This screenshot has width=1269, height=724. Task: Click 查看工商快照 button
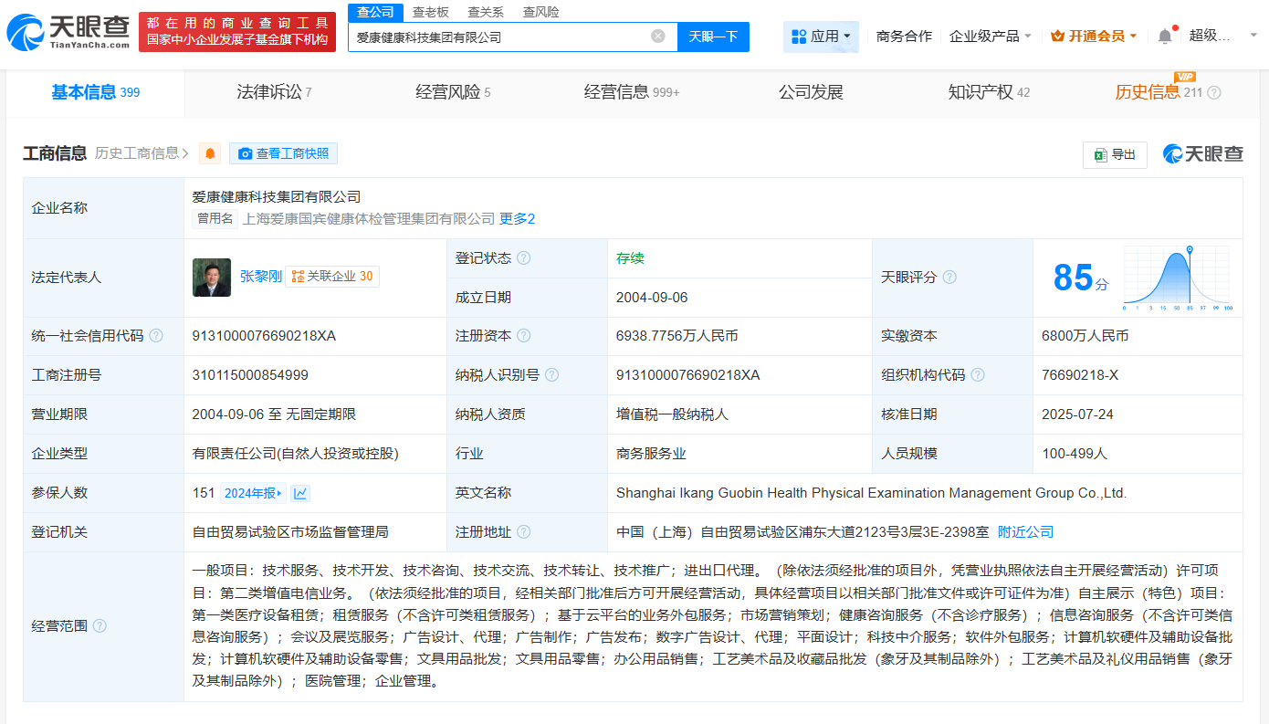coord(284,153)
